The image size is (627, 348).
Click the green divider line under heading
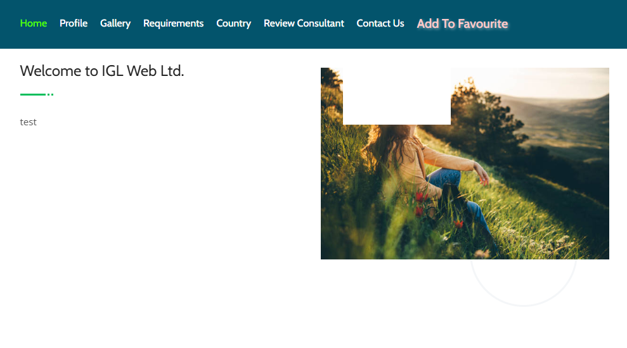coord(37,94)
